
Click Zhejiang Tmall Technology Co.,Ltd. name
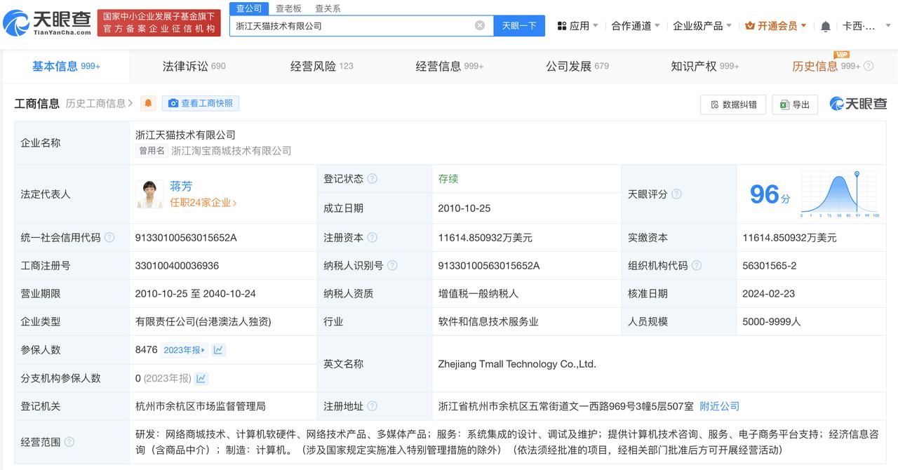tap(517, 364)
